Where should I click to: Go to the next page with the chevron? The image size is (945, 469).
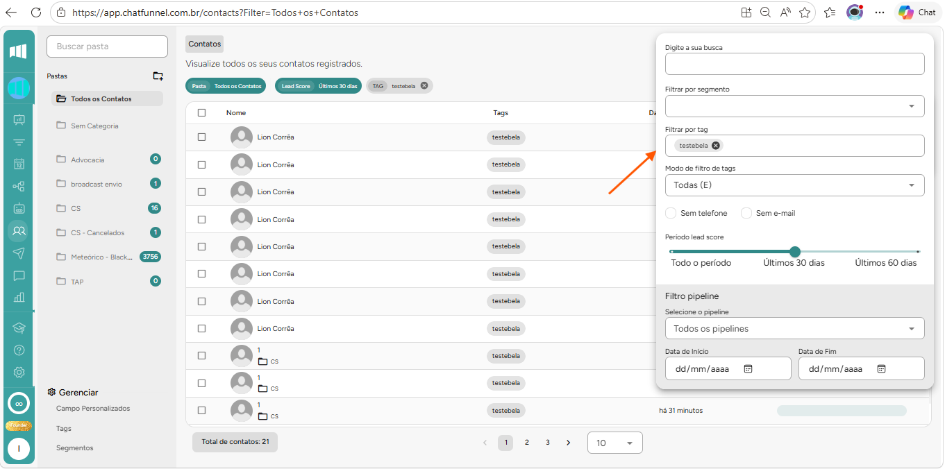coord(569,443)
